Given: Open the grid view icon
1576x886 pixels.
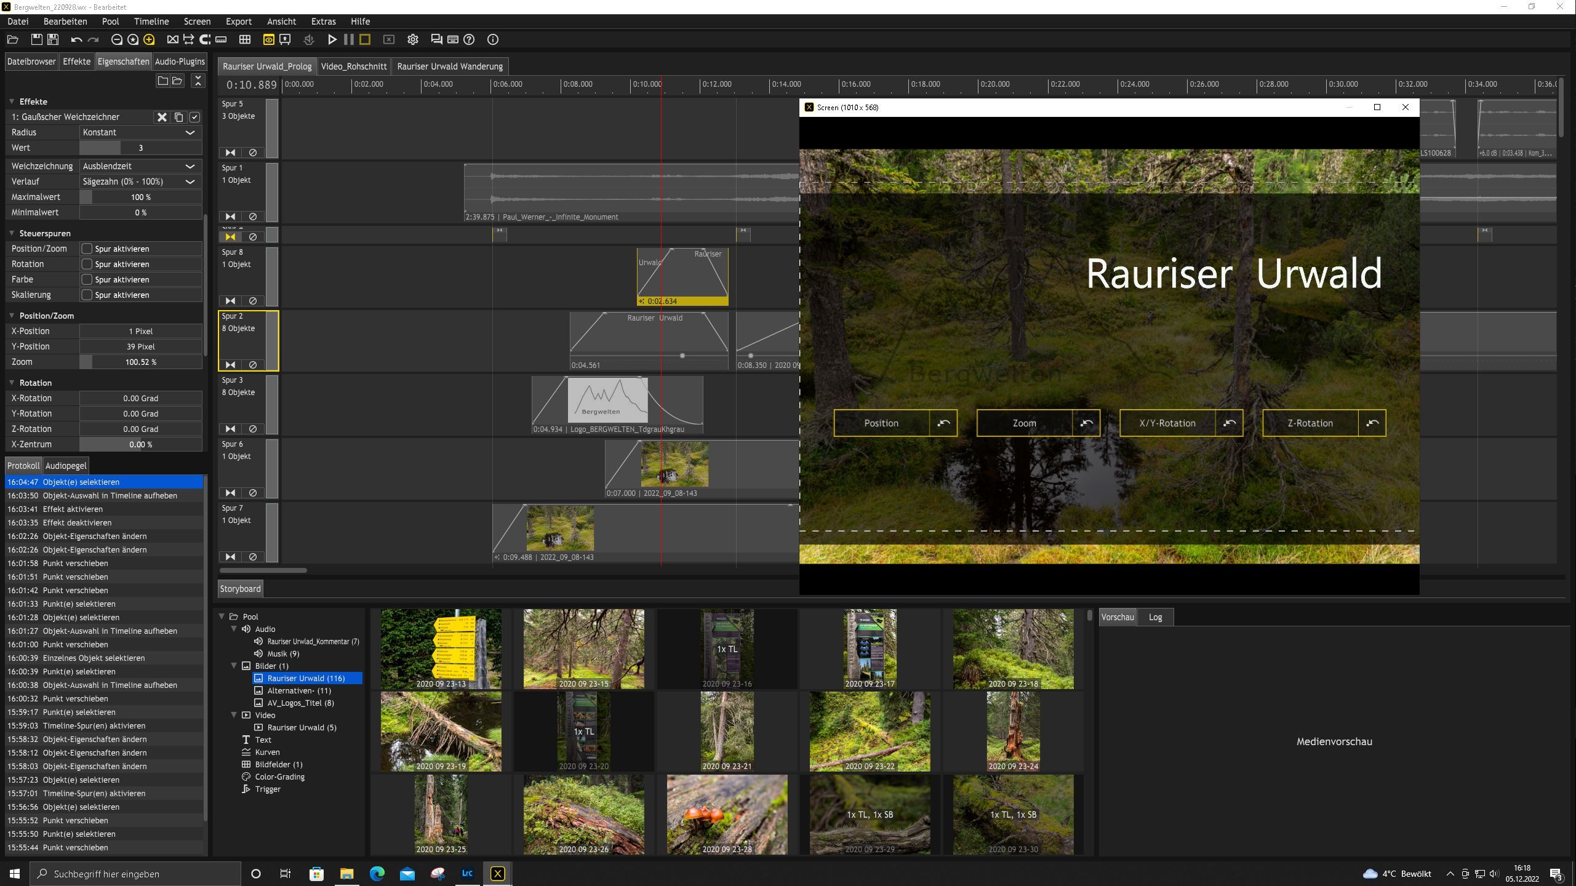Looking at the screenshot, I should pos(245,39).
